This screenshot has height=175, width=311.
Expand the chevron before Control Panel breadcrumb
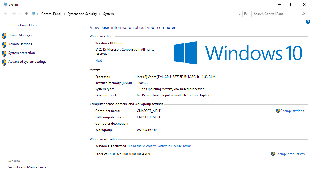tap(38, 14)
